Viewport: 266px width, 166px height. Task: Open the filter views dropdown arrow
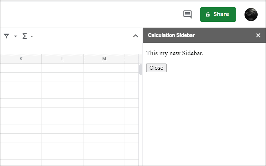[x=16, y=36]
